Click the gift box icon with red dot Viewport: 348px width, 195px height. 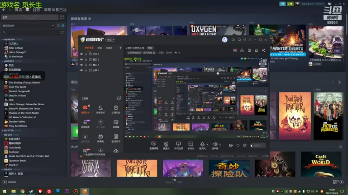coord(235,50)
